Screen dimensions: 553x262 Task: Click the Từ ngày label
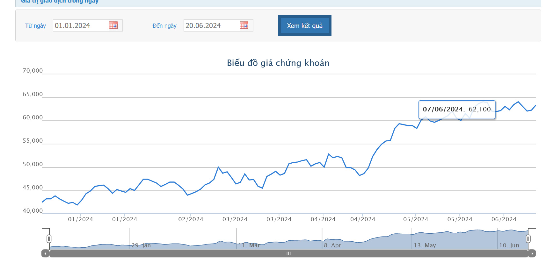(35, 26)
